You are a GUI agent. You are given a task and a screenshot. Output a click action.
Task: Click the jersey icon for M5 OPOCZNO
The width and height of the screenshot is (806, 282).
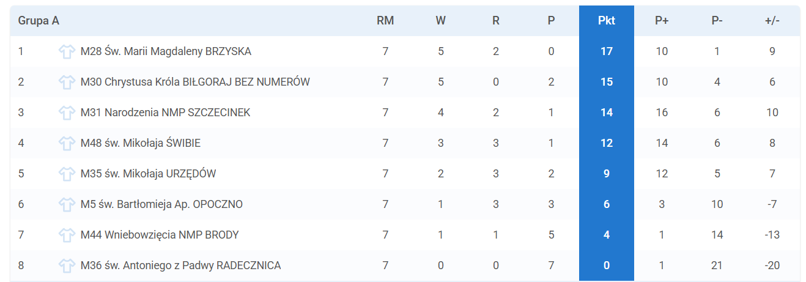click(x=67, y=204)
